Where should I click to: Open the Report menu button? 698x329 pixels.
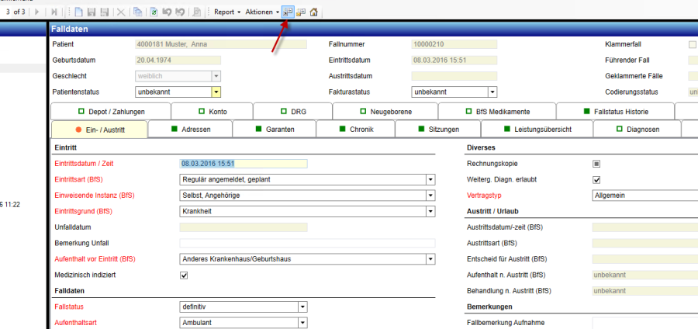pos(226,12)
